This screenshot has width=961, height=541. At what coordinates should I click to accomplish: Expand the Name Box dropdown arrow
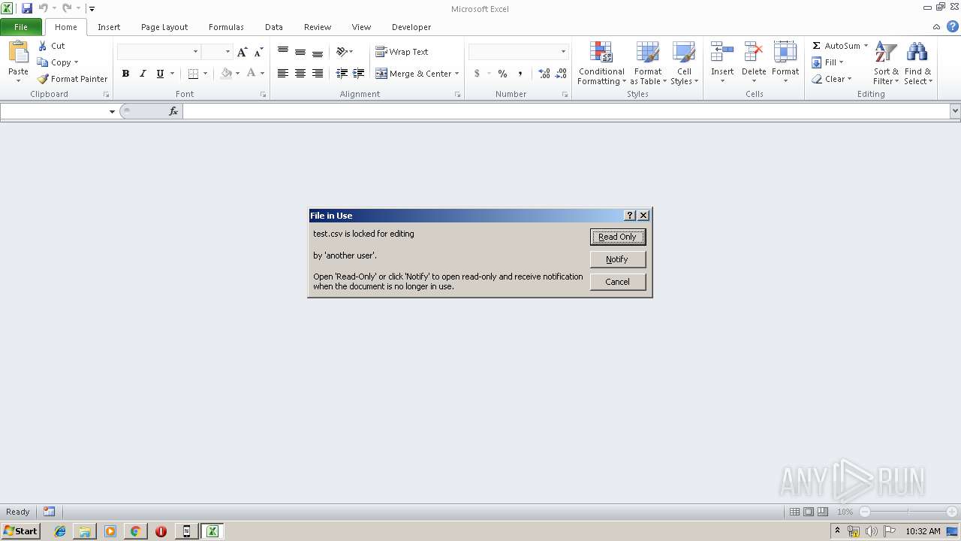[112, 111]
